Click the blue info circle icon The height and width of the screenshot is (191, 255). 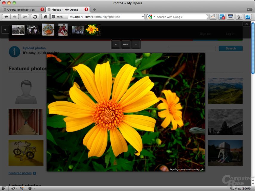pyautogui.click(x=14, y=52)
